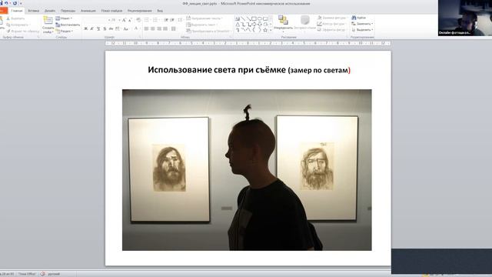492x277 pixels.
Task: Select the gallery photo on the slide
Action: click(247, 170)
